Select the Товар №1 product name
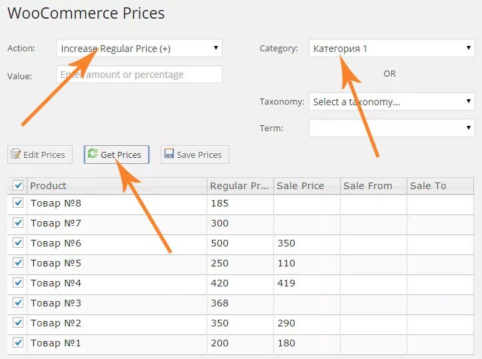Screen dimensions: 482x359 coord(55,343)
